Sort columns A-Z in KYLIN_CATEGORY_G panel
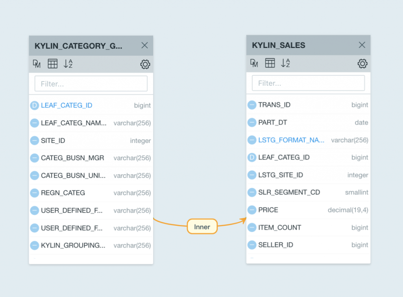 click(x=68, y=64)
